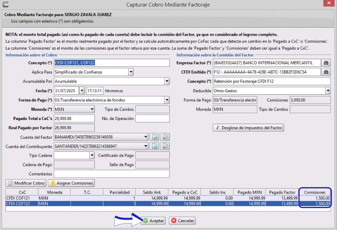Viewport: 337px width, 230px height.
Task: Click the No. de Operación field
Action: tap(153, 118)
